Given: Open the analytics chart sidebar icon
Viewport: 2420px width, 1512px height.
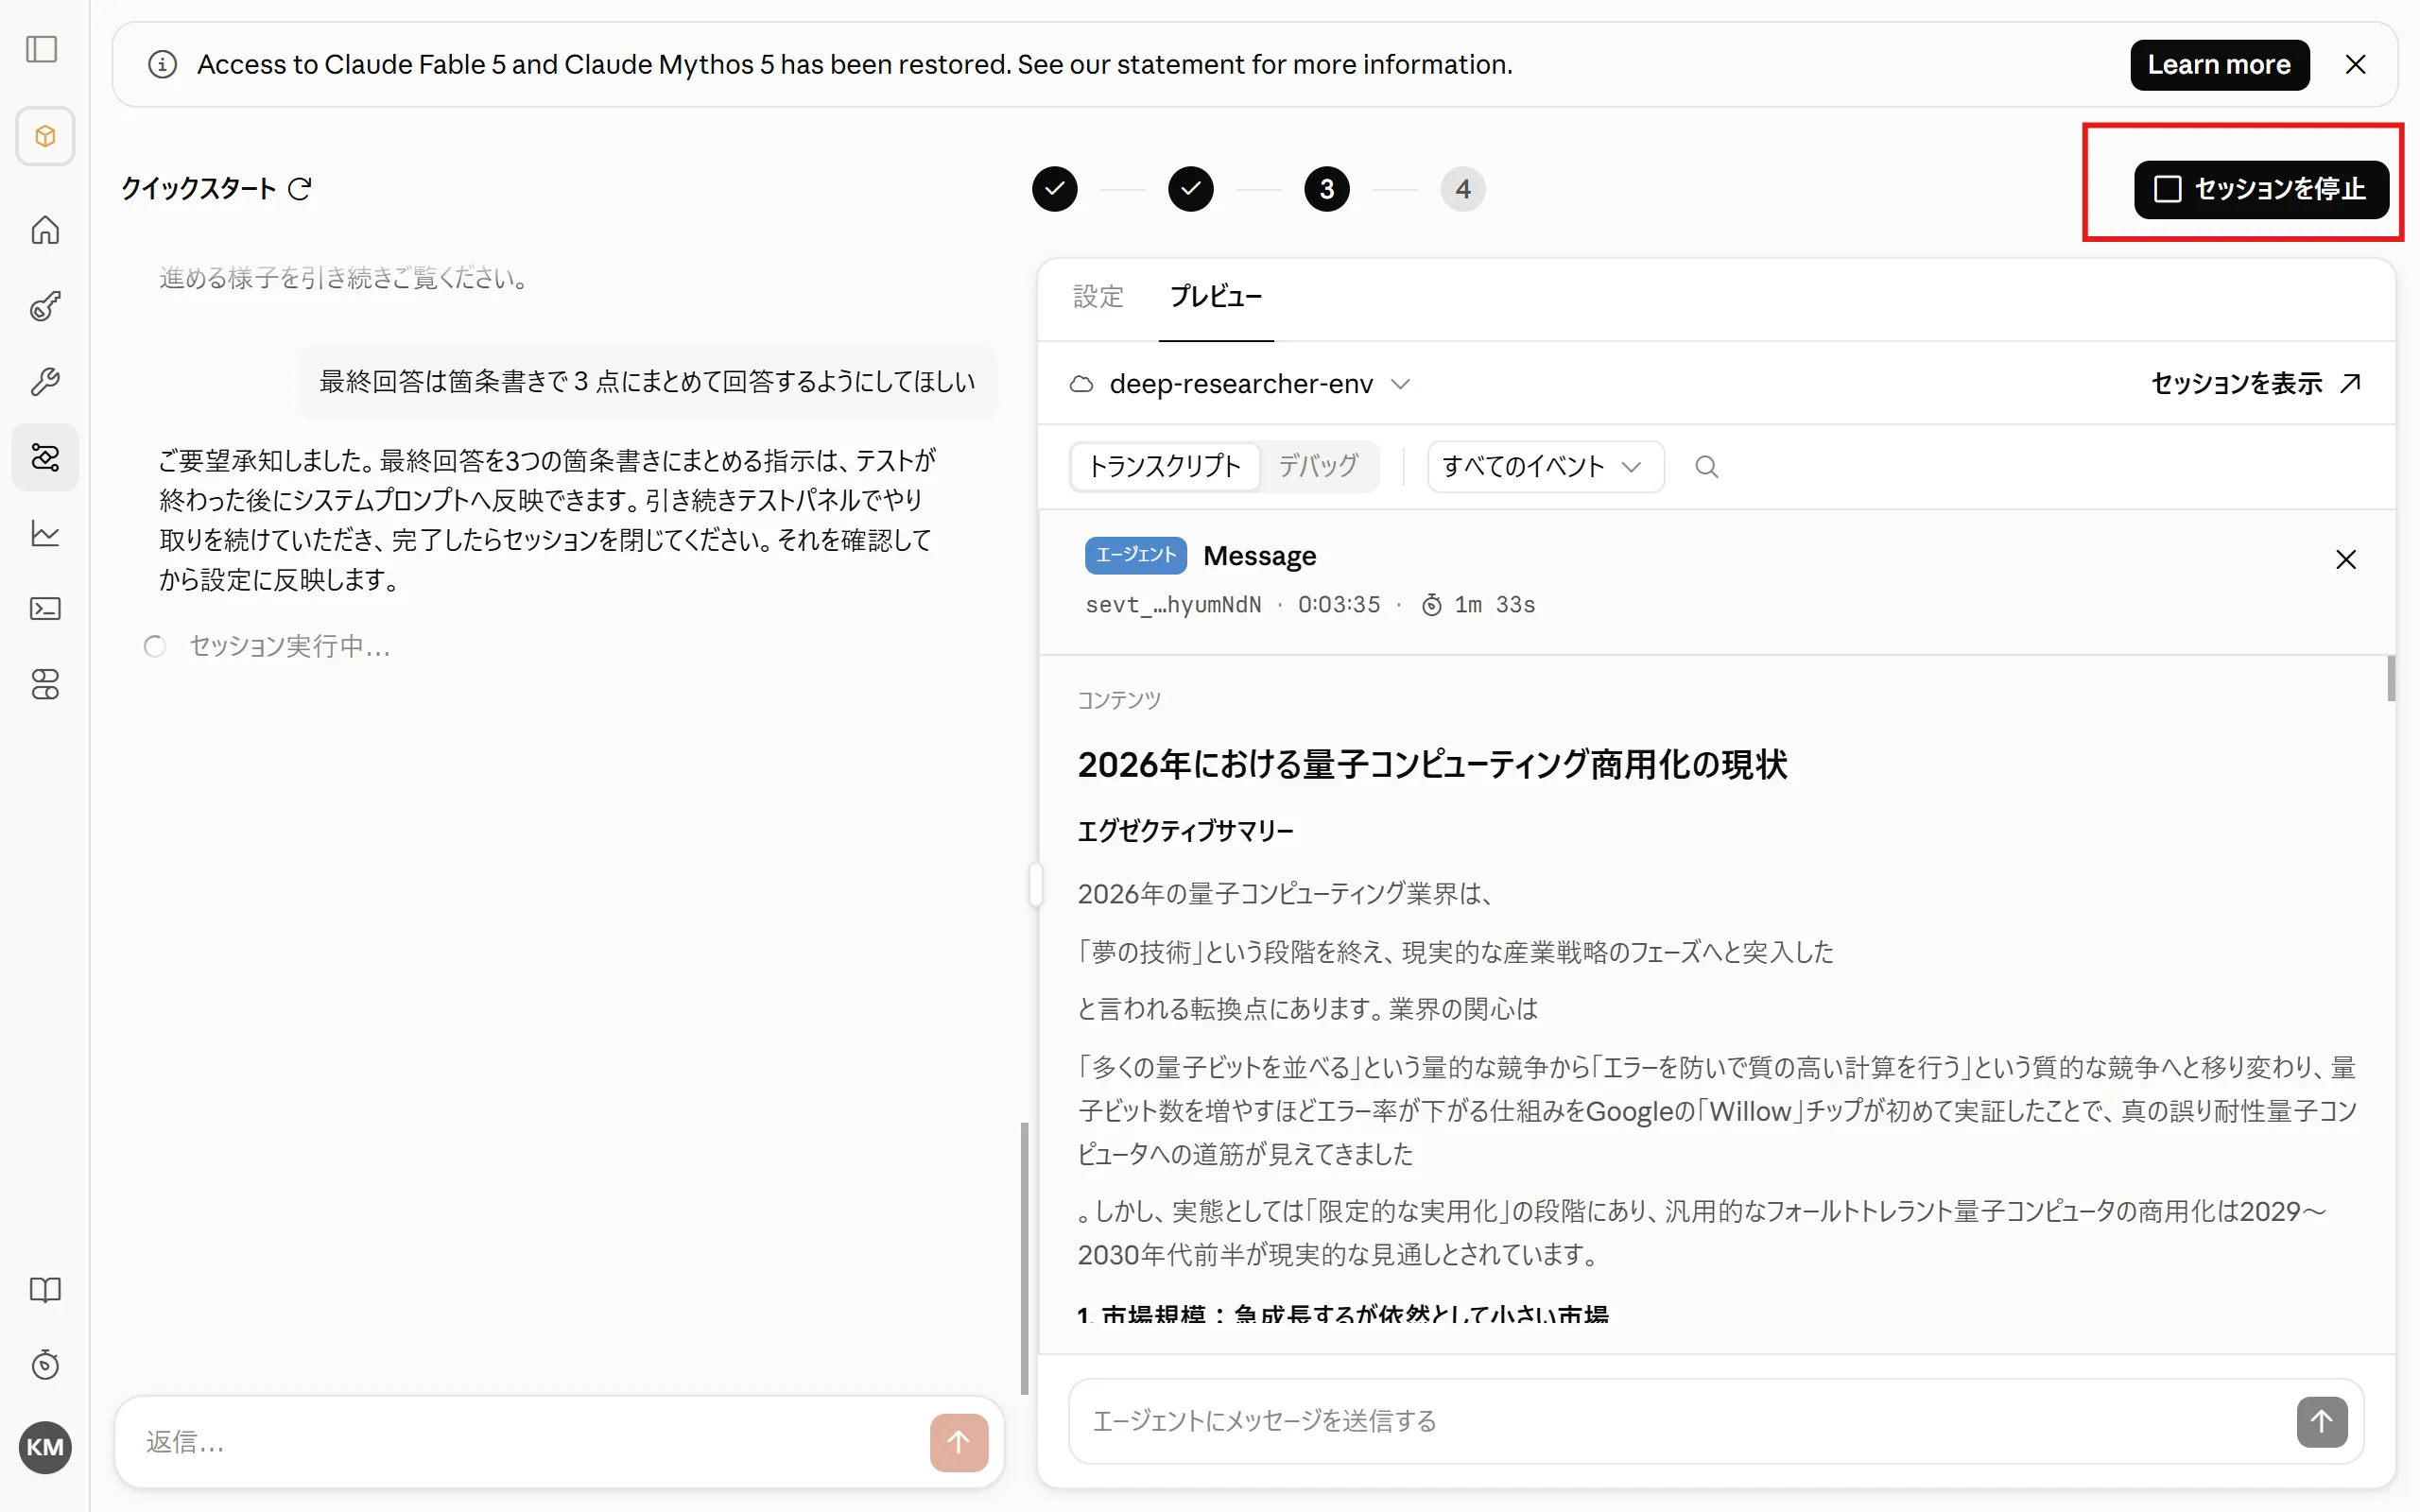Looking at the screenshot, I should [x=45, y=533].
